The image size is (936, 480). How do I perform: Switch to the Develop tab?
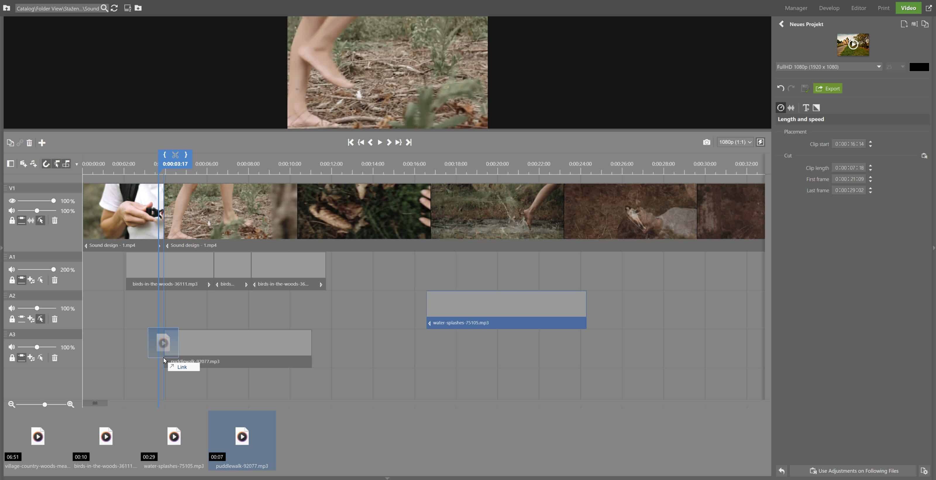pyautogui.click(x=829, y=8)
